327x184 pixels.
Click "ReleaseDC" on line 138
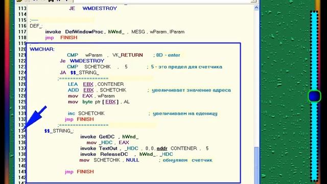(114, 154)
